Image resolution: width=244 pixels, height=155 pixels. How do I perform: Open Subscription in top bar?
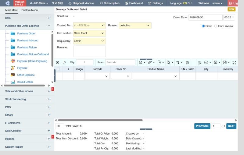tap(109, 3)
